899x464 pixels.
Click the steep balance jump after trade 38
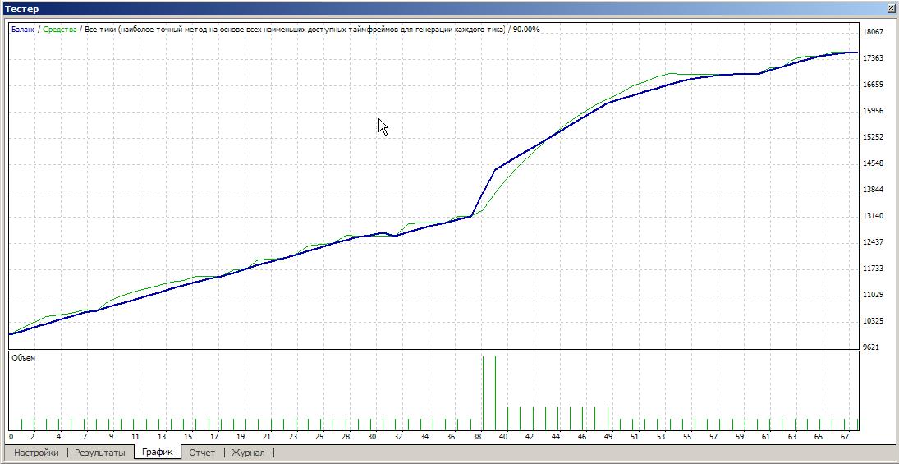coord(484,193)
